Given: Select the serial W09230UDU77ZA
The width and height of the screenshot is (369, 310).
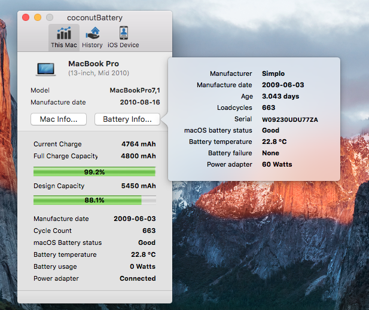Looking at the screenshot, I should coord(290,119).
